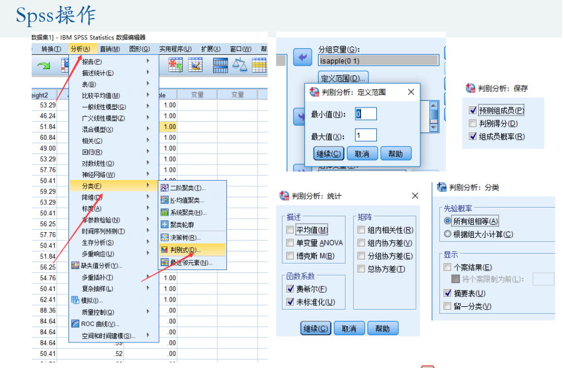Open the Graphs (图形) menu

point(140,49)
